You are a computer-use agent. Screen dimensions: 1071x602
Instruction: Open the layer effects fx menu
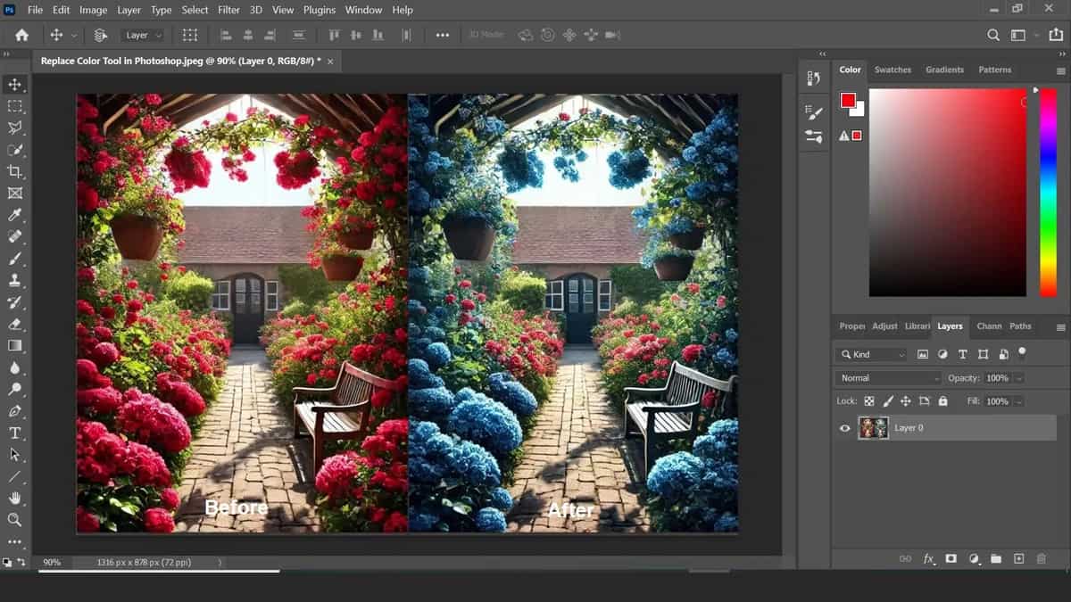[928, 558]
